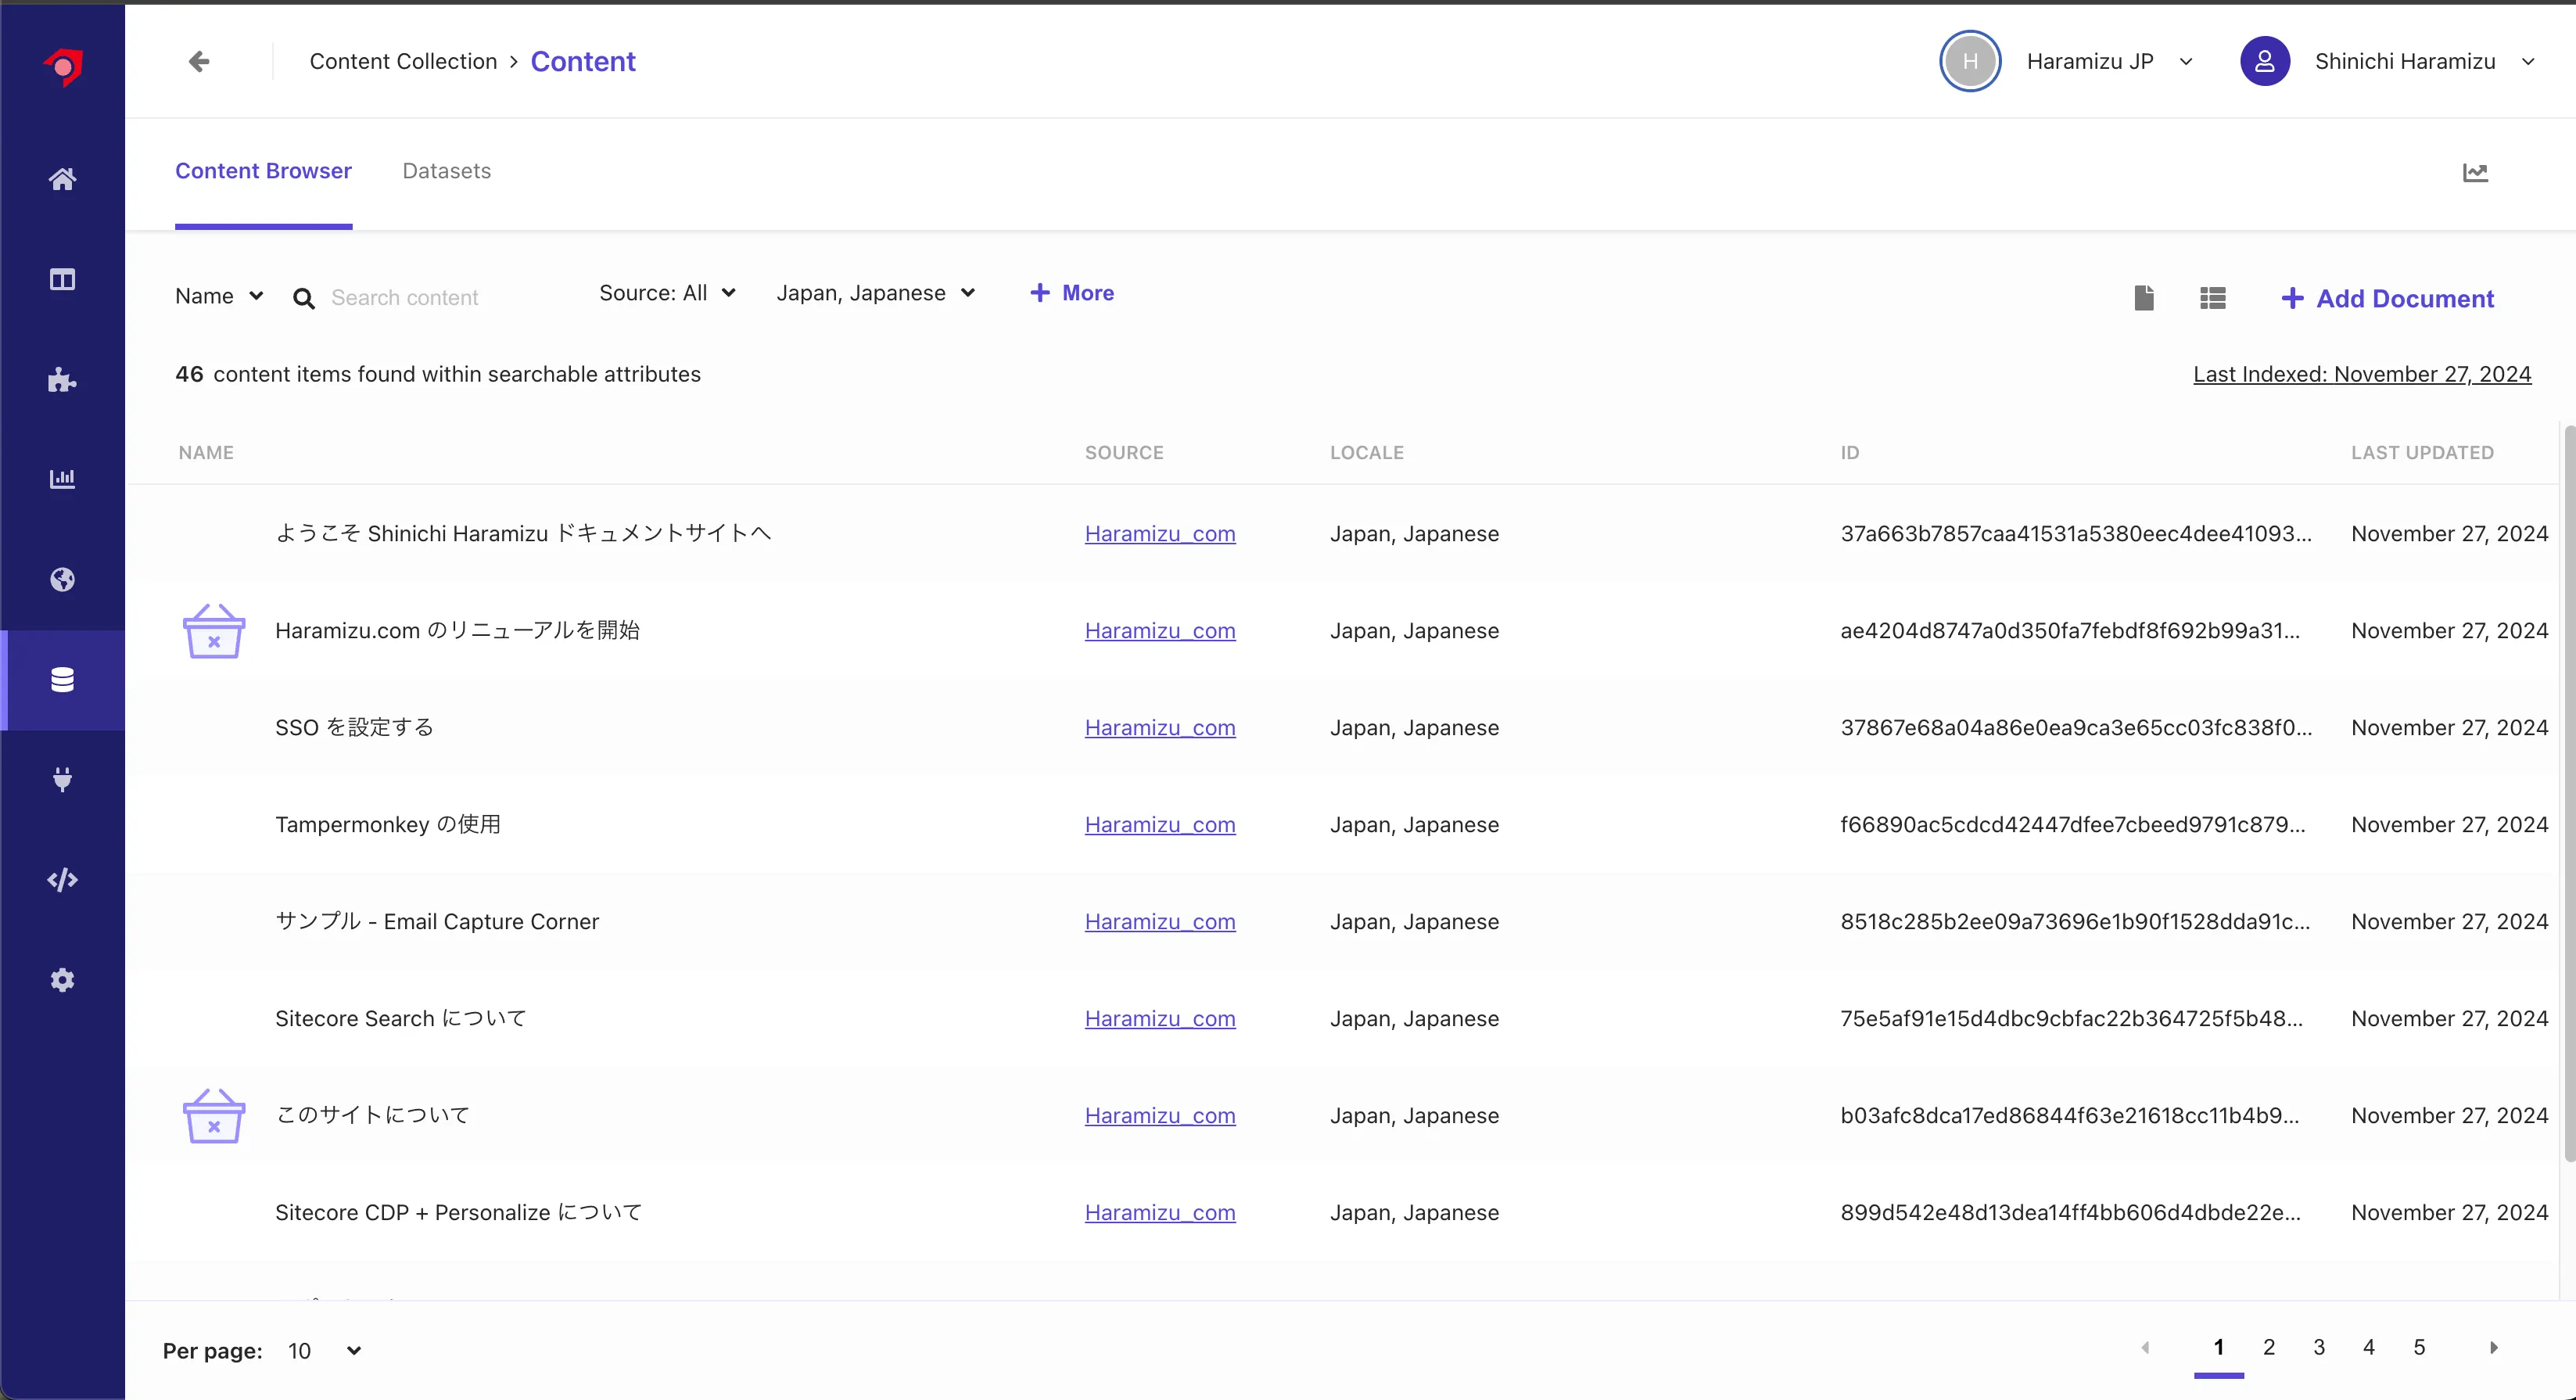Open the puzzle piece widgets icon
The image size is (2576, 1400).
pos(62,379)
